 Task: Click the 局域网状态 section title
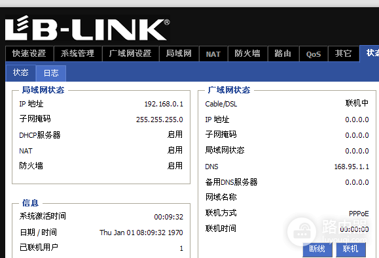pos(43,90)
